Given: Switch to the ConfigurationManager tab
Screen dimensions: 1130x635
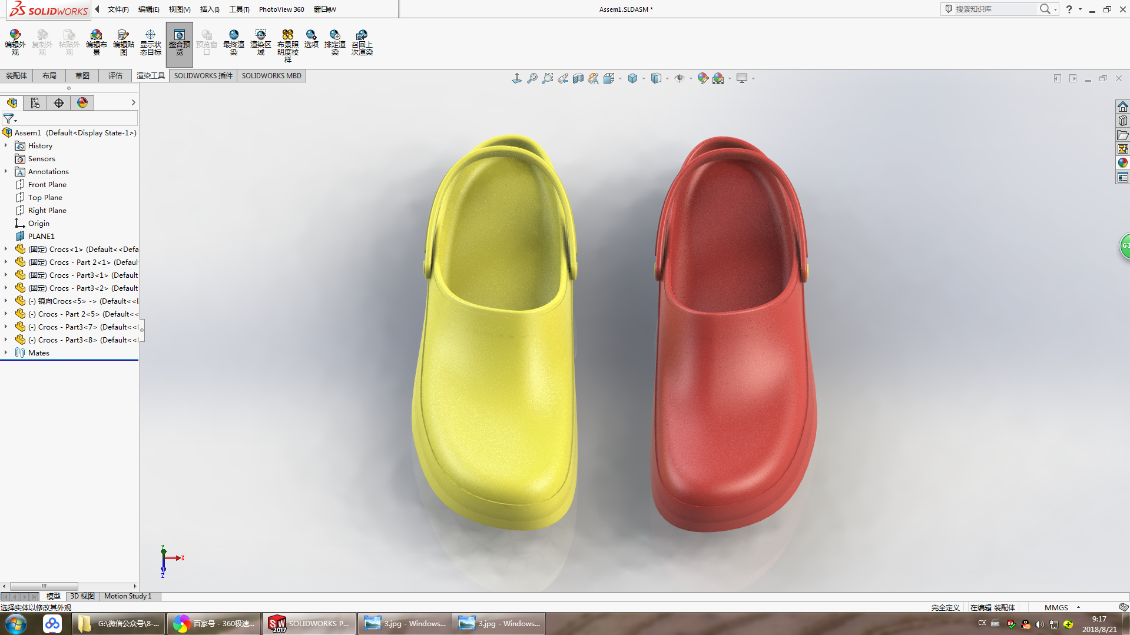Looking at the screenshot, I should coord(35,103).
